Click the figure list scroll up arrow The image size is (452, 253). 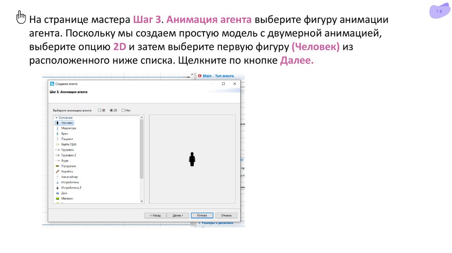(x=142, y=117)
